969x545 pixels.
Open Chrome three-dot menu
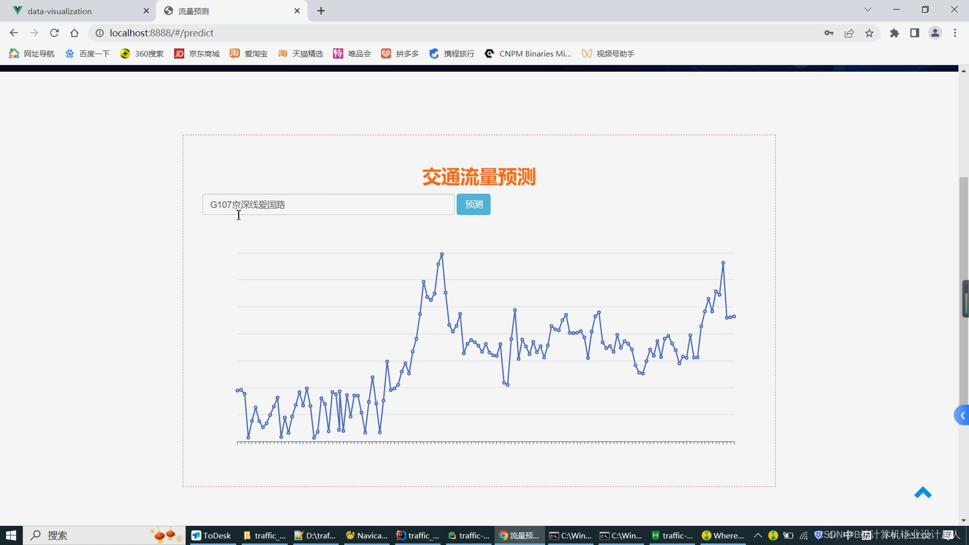click(x=955, y=33)
